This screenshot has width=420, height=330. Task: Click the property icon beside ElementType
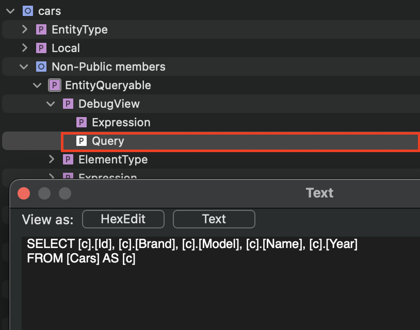(68, 159)
